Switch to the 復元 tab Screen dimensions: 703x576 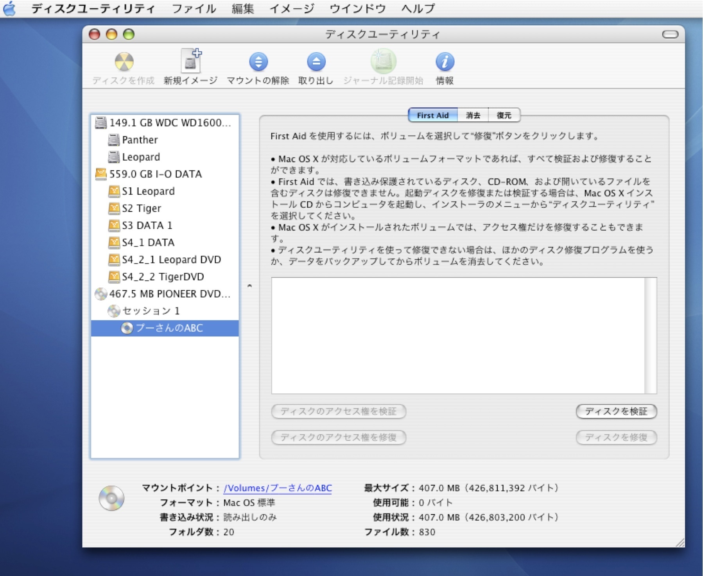click(x=504, y=115)
